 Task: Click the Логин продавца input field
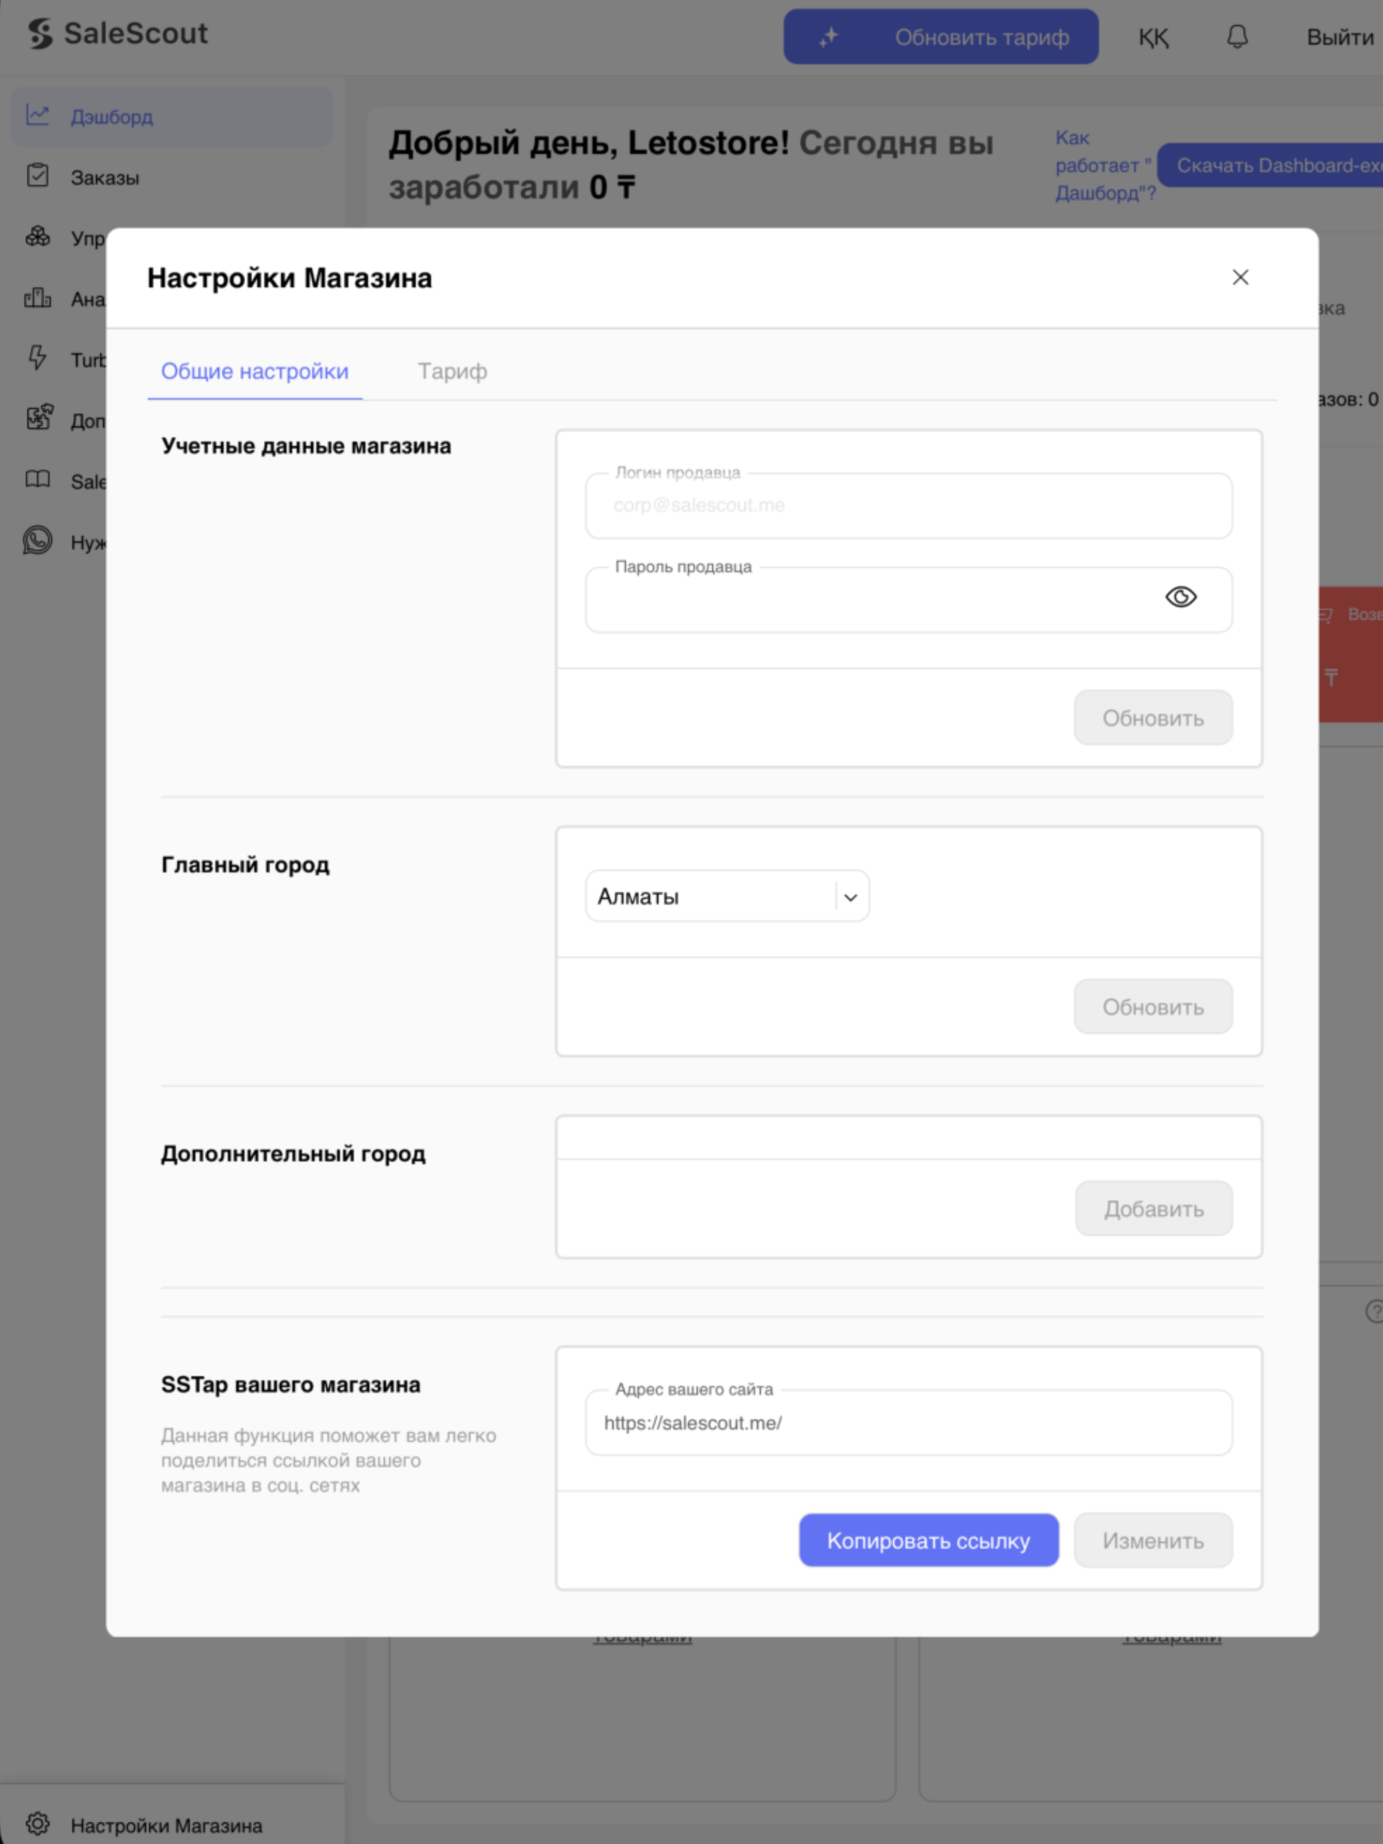point(909,505)
